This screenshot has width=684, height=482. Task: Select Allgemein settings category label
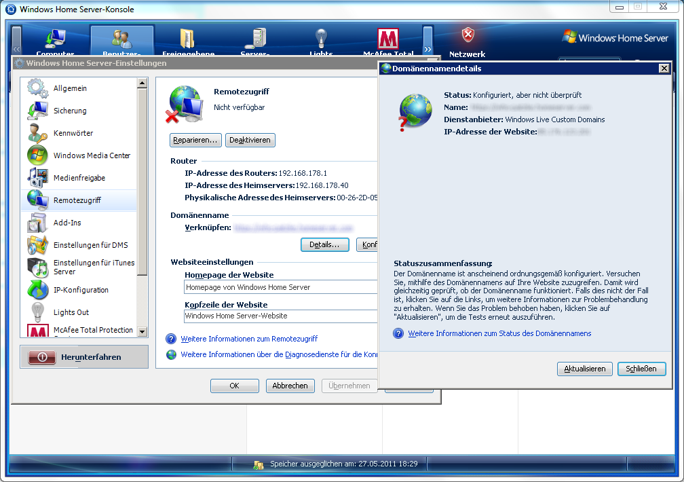point(71,88)
